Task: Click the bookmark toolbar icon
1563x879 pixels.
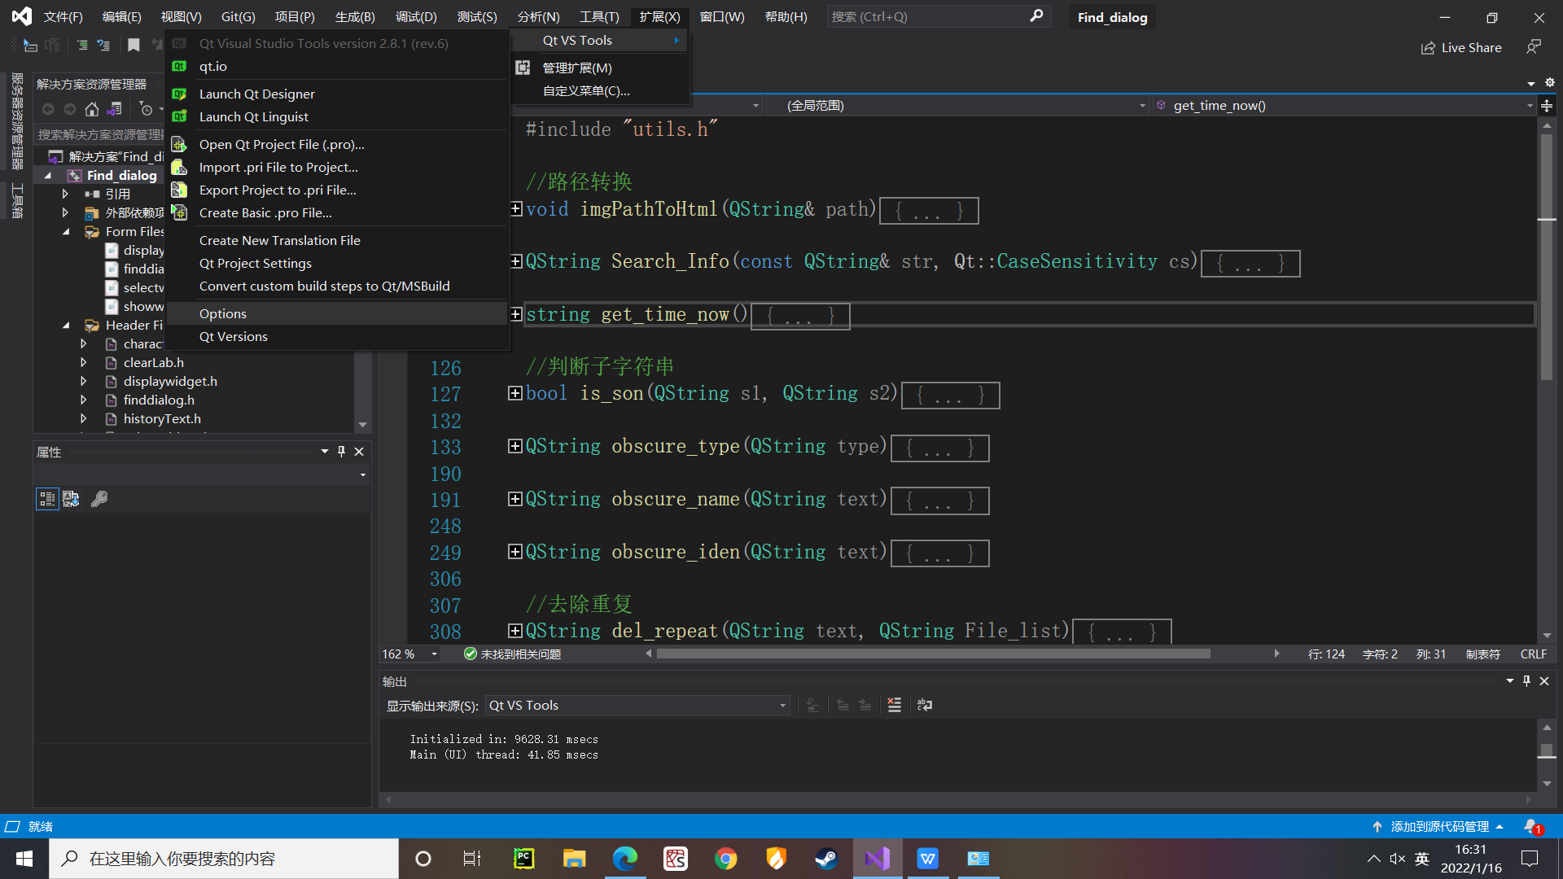Action: coord(134,46)
